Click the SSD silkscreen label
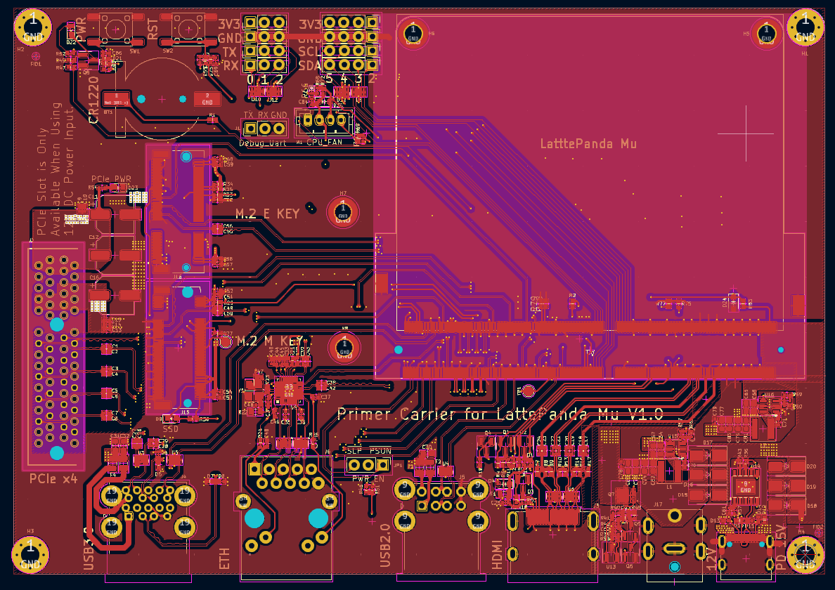This screenshot has height=590, width=835. 171,428
